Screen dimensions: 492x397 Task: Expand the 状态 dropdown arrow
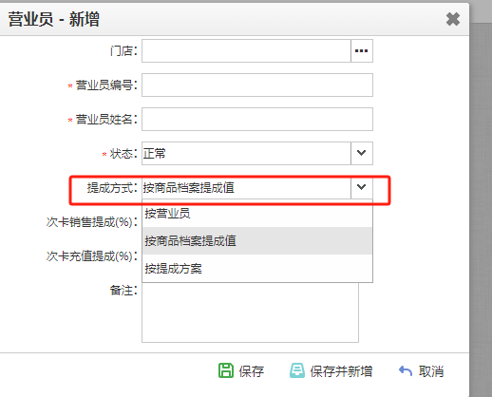pos(362,153)
